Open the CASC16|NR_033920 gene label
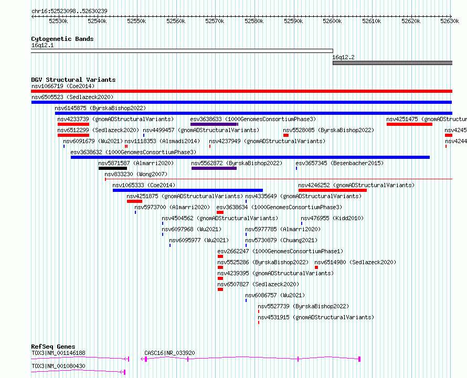This screenshot has height=378, width=467. [169, 353]
